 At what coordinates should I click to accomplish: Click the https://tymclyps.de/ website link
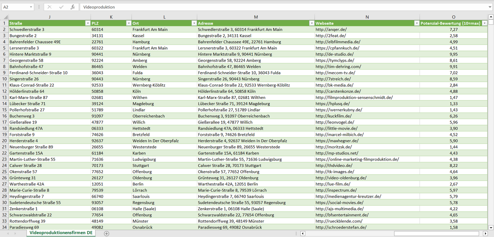[334, 60]
